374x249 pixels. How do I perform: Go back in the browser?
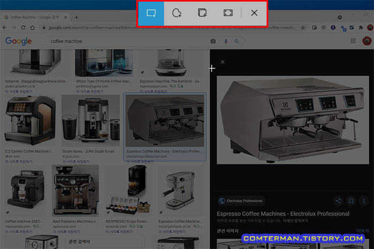(5, 28)
